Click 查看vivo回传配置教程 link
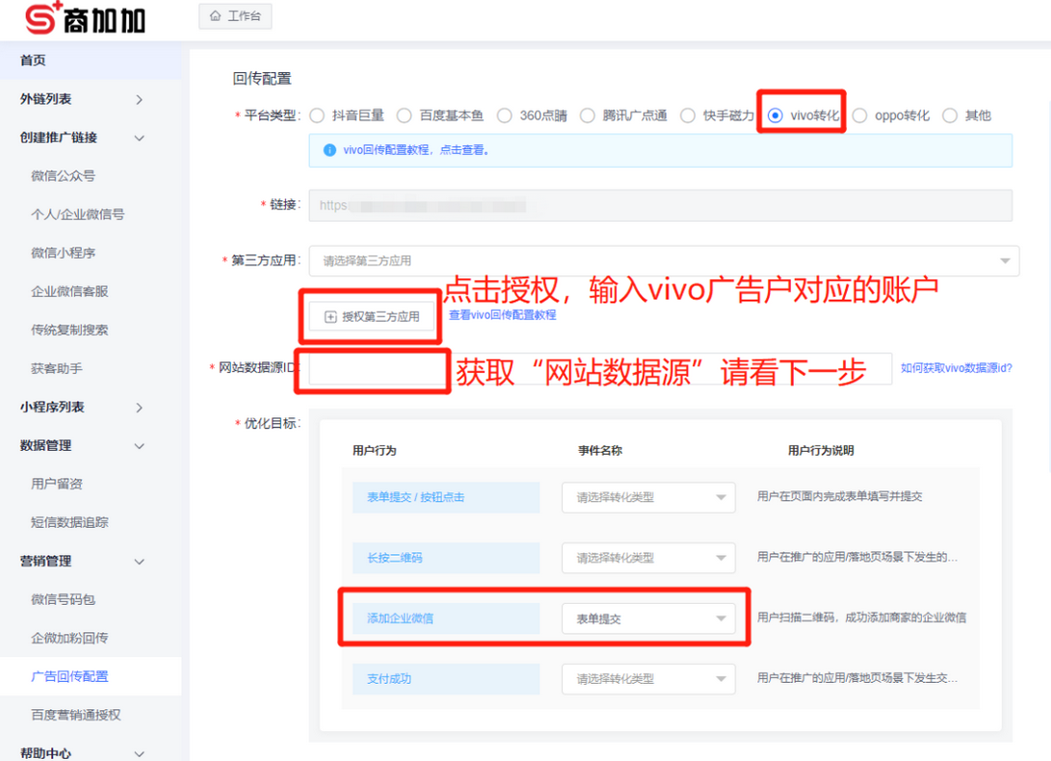Image resolution: width=1051 pixels, height=761 pixels. [x=503, y=315]
